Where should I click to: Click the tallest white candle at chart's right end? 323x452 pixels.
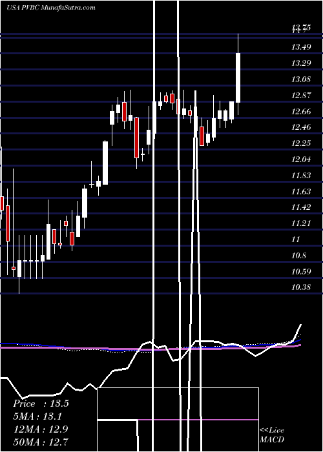tap(238, 77)
